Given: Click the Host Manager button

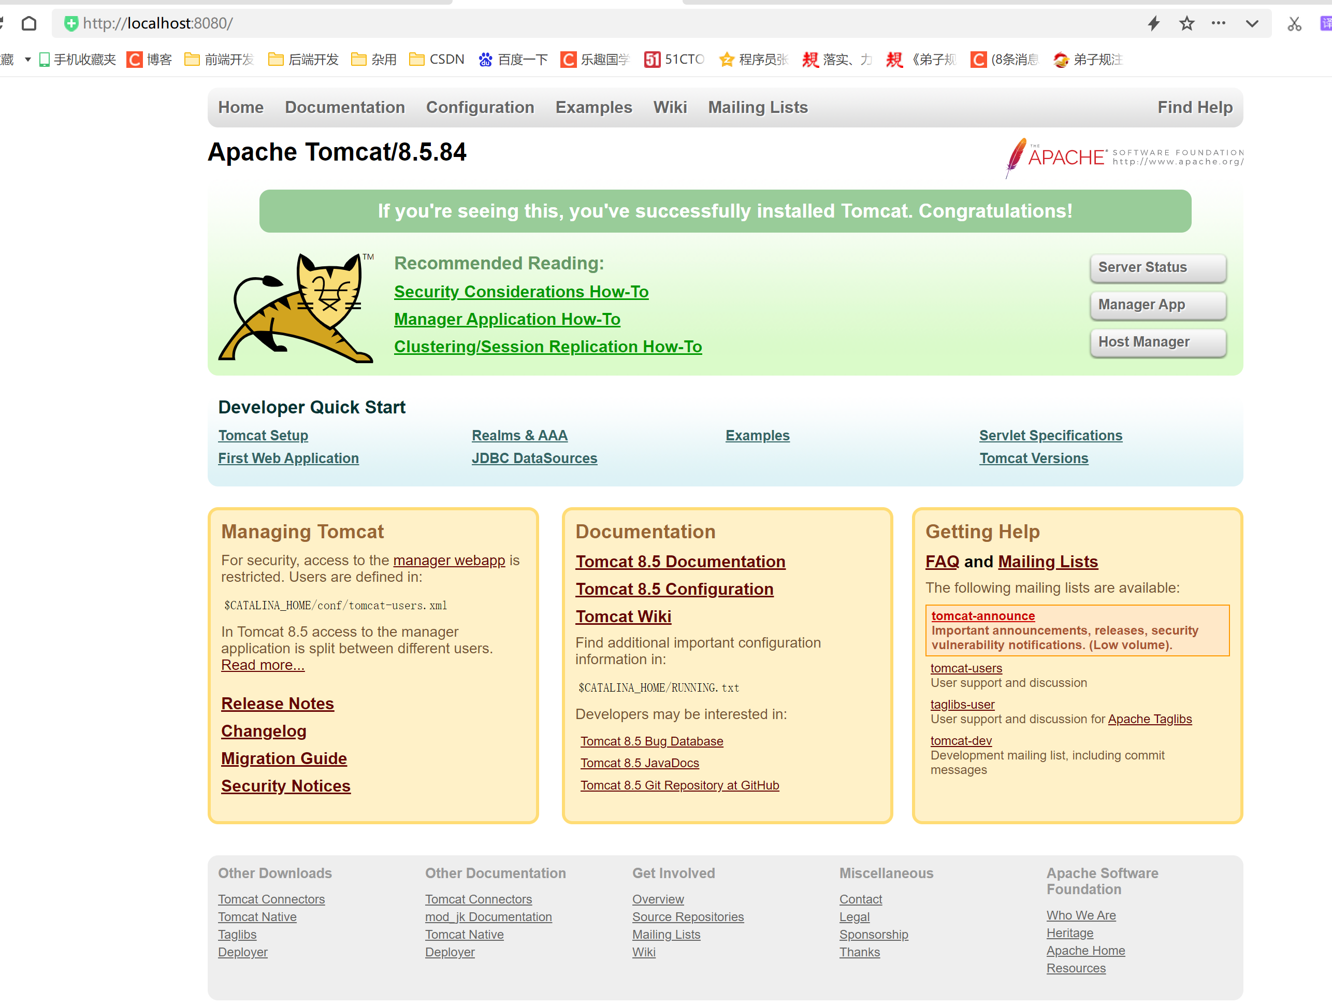Looking at the screenshot, I should 1157,342.
